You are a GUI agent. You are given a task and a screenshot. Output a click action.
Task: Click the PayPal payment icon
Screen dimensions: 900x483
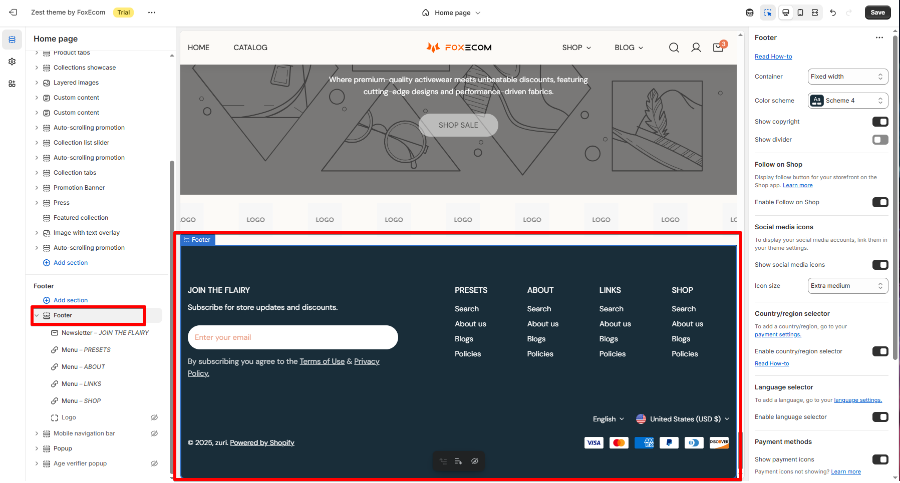(x=669, y=442)
